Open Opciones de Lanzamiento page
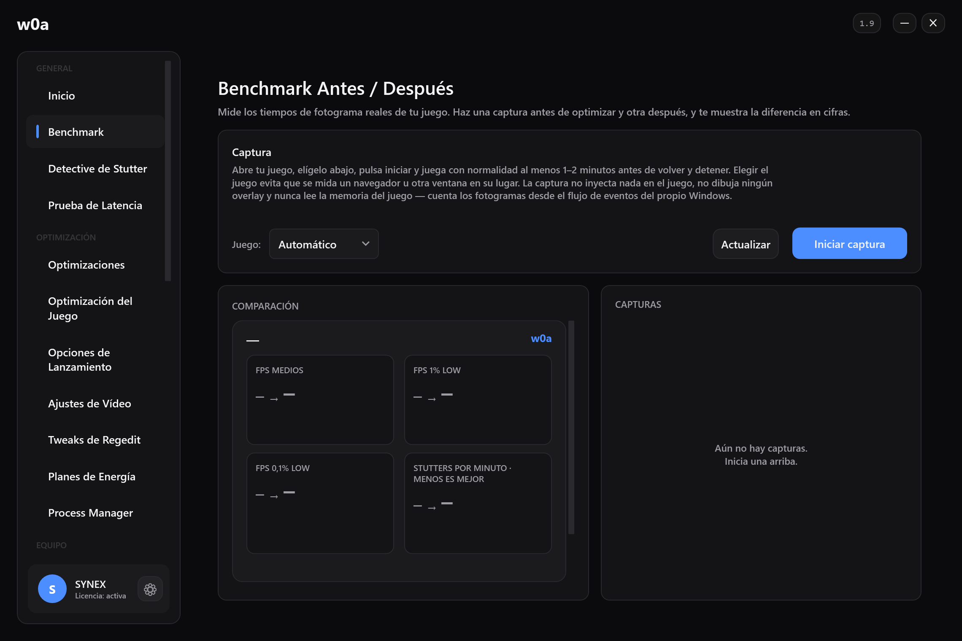This screenshot has height=641, width=962. pyautogui.click(x=95, y=360)
